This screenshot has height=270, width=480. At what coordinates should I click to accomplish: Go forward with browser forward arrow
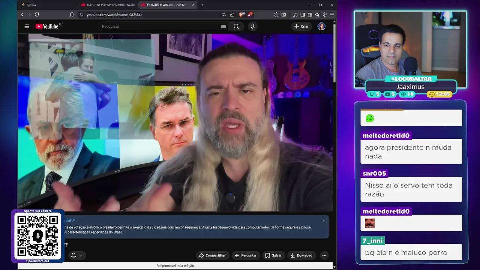click(x=30, y=15)
